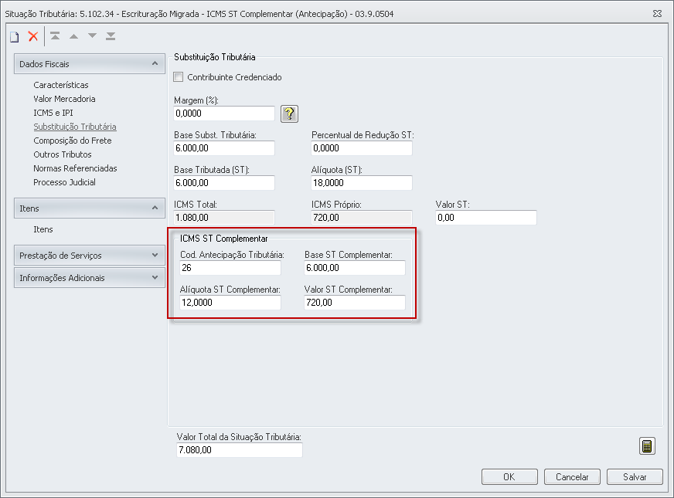The image size is (674, 498).
Task: Click the red X delete icon
Action: click(33, 36)
